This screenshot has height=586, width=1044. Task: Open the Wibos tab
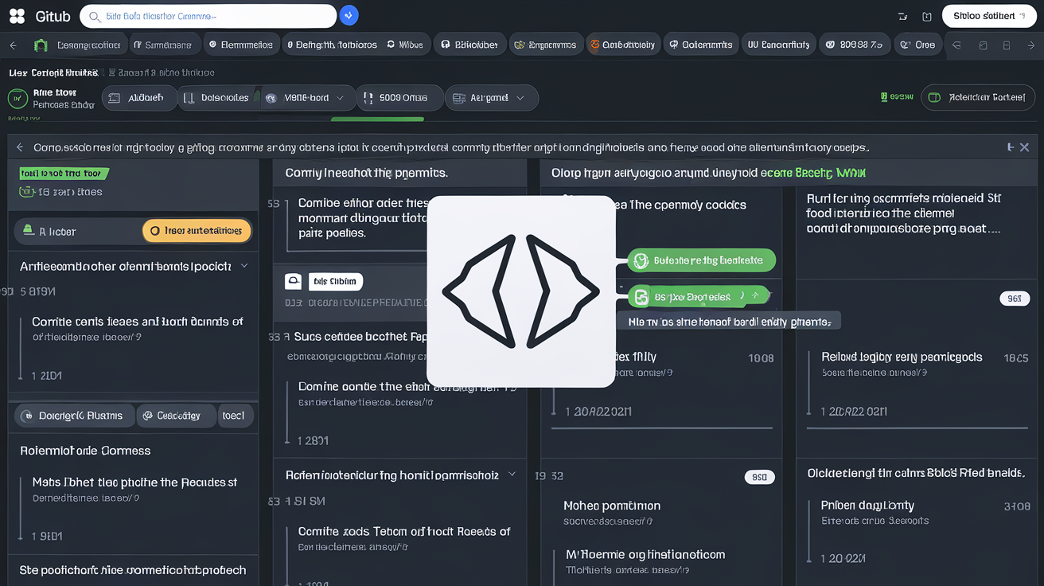coord(406,45)
